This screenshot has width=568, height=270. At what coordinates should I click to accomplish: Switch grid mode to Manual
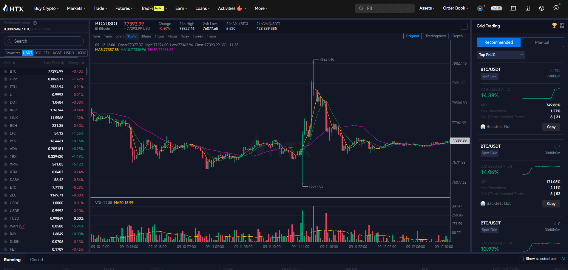click(x=542, y=42)
